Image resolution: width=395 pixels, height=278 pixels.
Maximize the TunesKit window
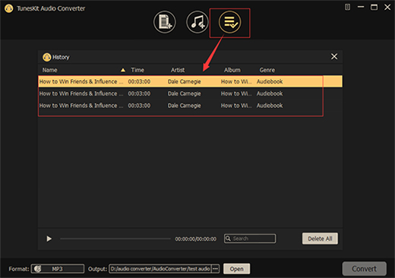374,7
